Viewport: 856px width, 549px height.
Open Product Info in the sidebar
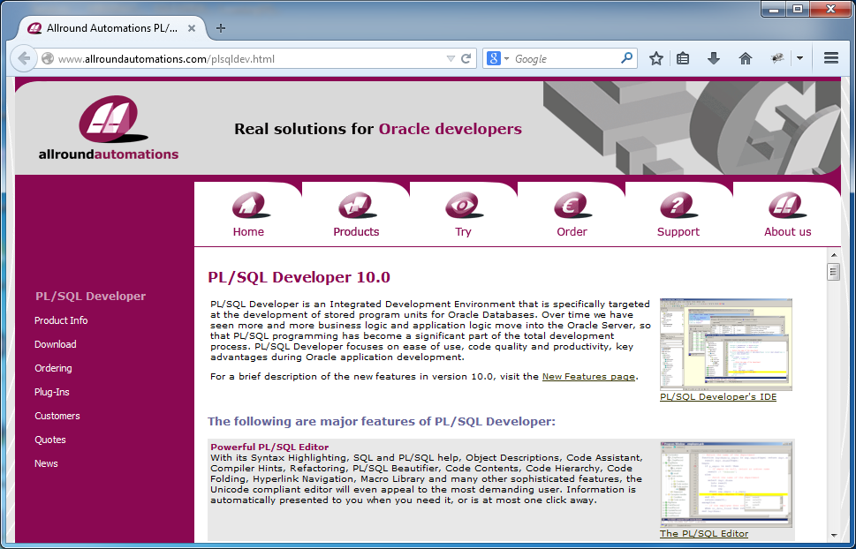pos(61,320)
